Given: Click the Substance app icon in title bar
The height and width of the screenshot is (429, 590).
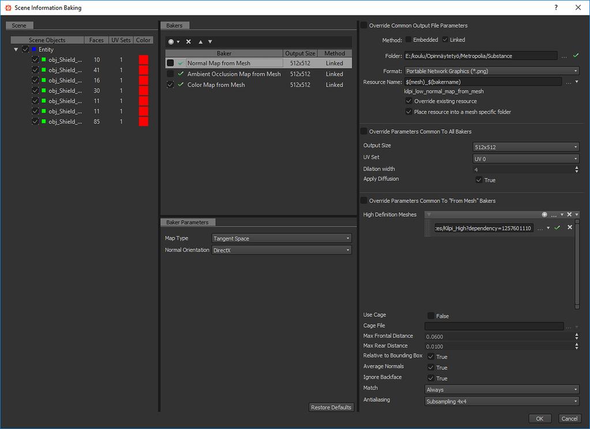Looking at the screenshot, I should pyautogui.click(x=8, y=7).
